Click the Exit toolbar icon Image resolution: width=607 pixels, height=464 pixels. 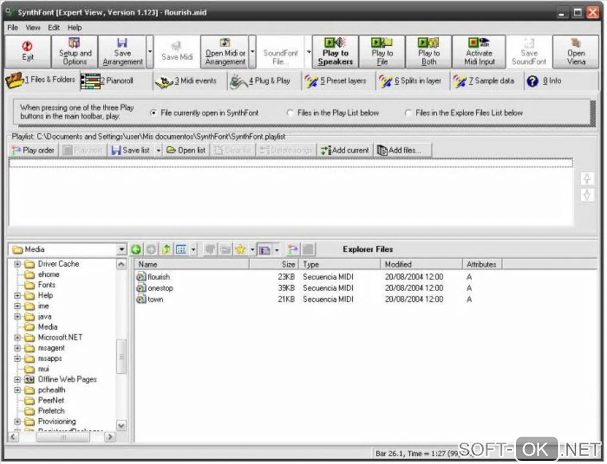coord(27,51)
